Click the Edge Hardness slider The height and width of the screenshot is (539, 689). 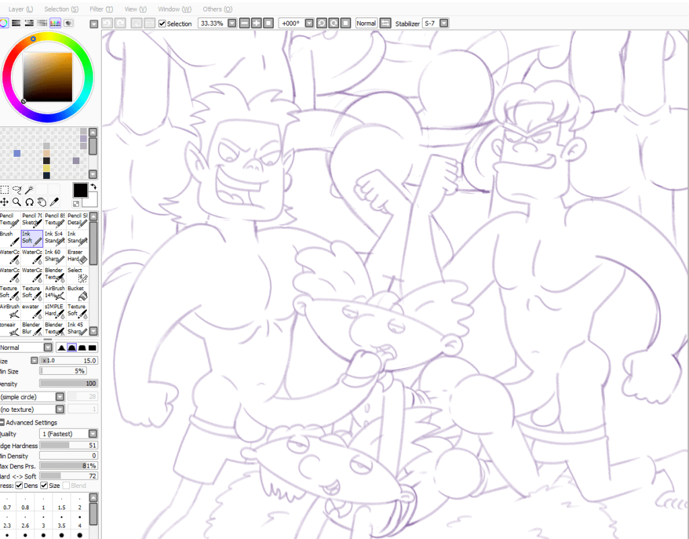(x=68, y=445)
